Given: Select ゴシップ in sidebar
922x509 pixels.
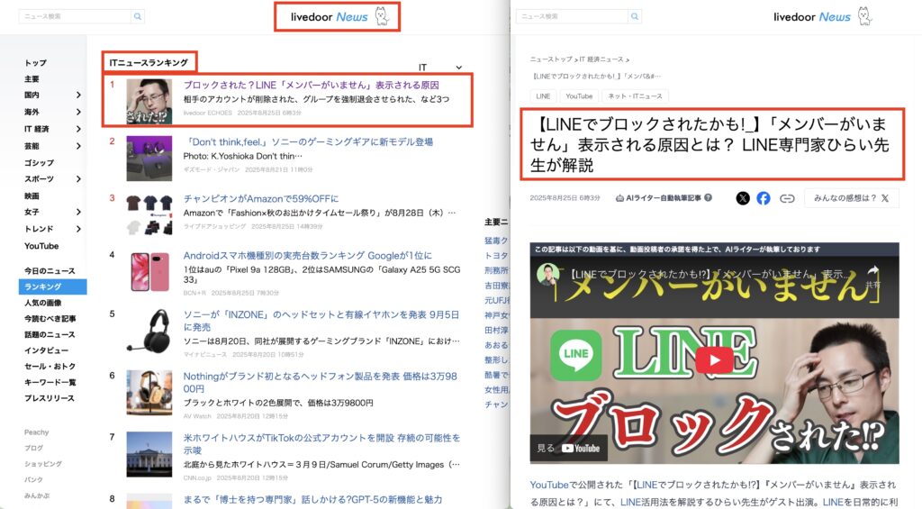Looking at the screenshot, I should [39, 162].
